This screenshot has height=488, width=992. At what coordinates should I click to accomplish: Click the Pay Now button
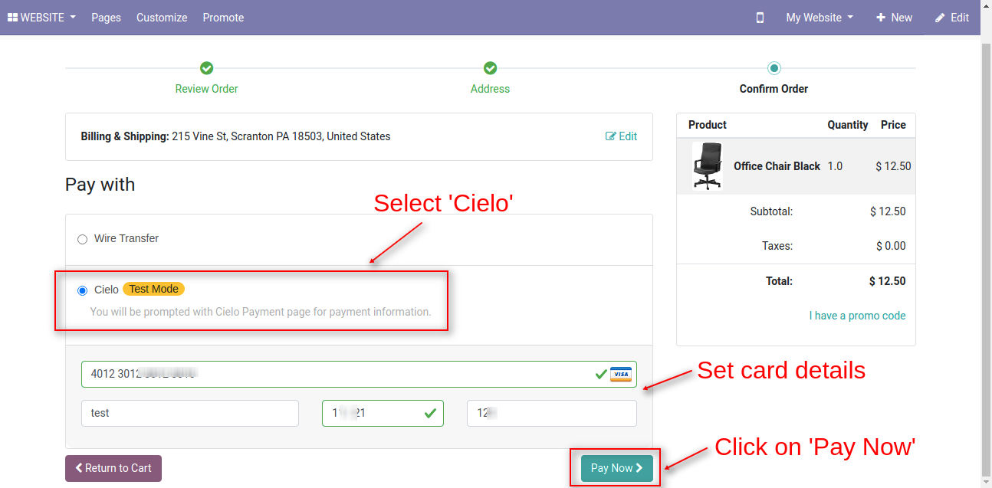pos(617,468)
